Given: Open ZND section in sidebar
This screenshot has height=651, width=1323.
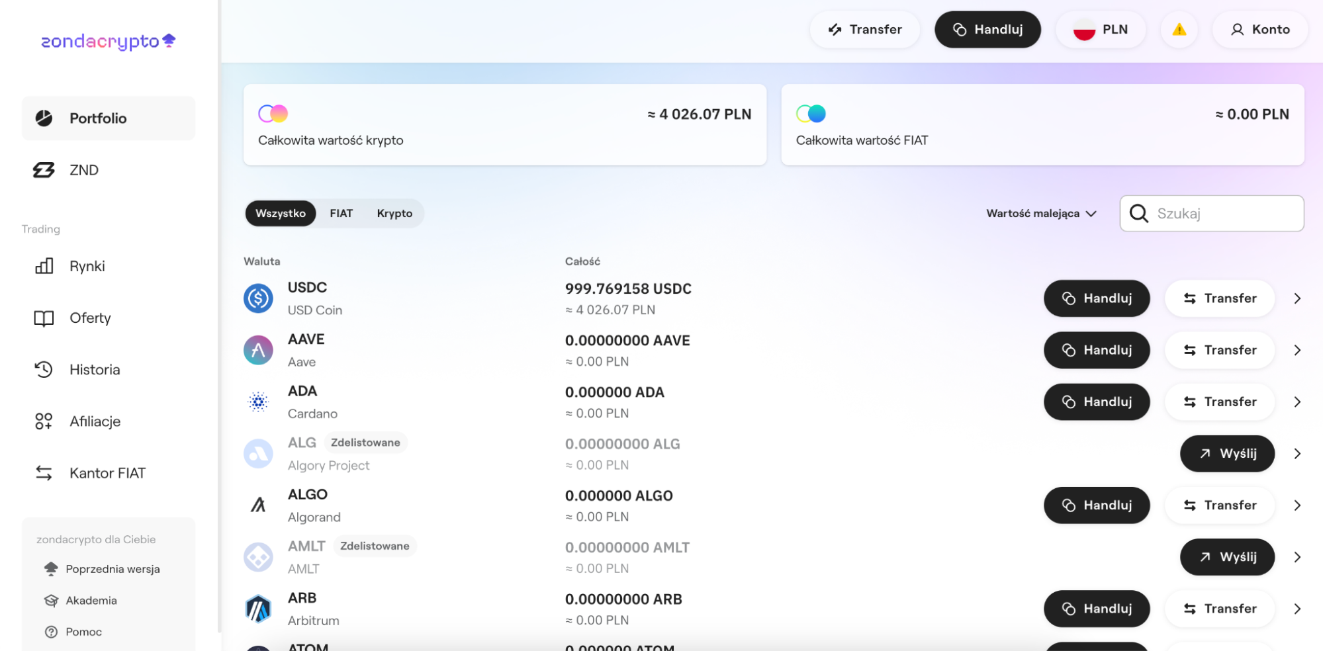Looking at the screenshot, I should click(x=84, y=170).
